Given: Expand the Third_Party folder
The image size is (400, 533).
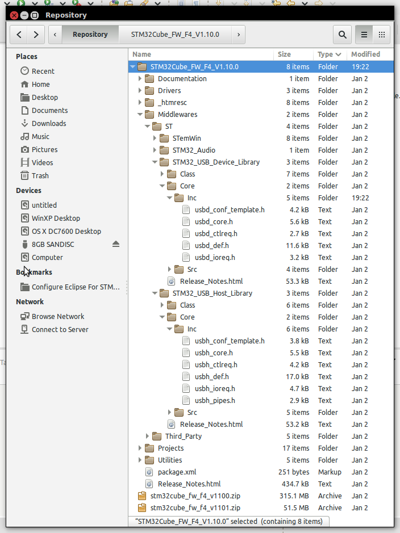Looking at the screenshot, I should click(148, 437).
